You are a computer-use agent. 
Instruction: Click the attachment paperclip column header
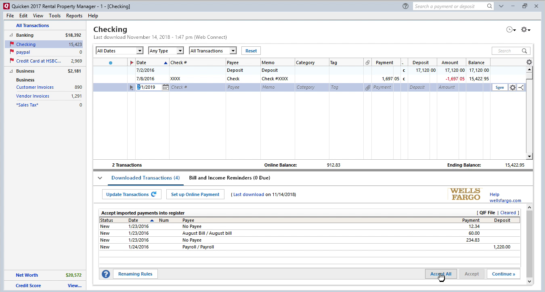click(367, 63)
